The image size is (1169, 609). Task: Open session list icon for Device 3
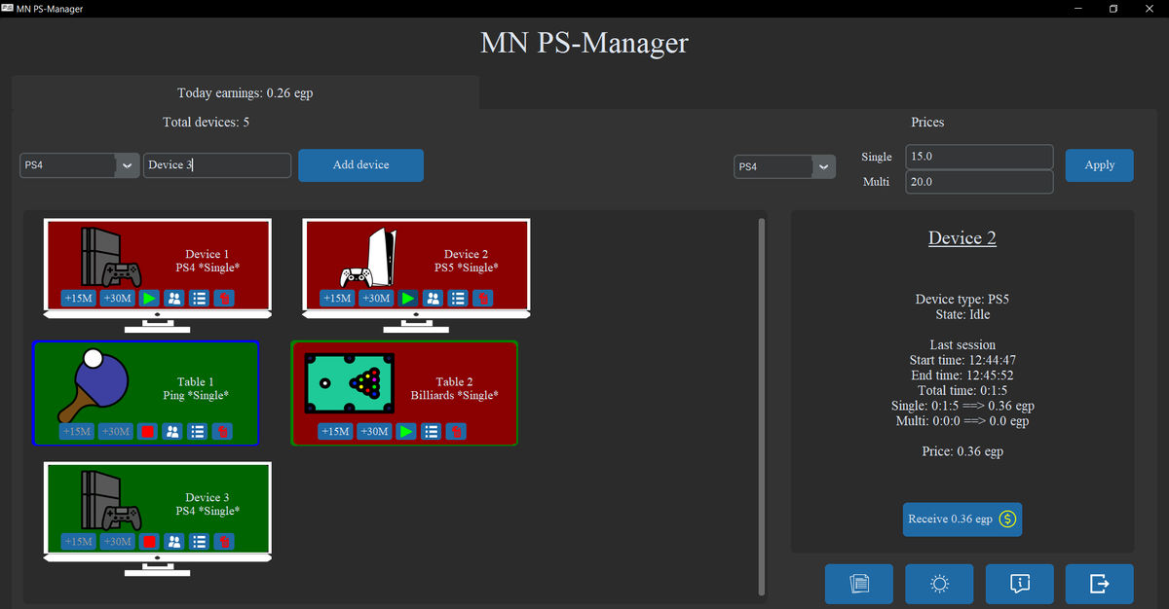198,542
